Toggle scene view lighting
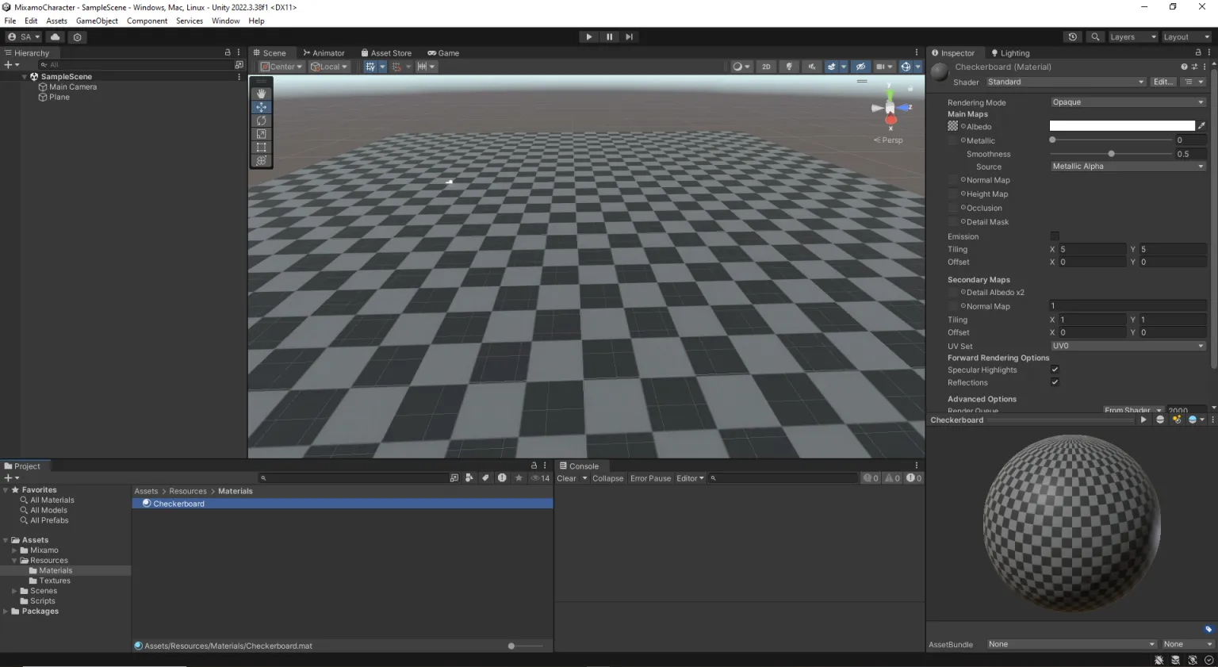The height and width of the screenshot is (667, 1218). click(789, 67)
